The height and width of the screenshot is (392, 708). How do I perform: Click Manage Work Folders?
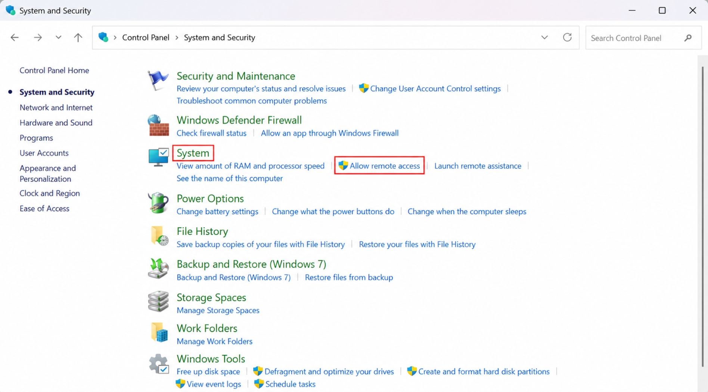pyautogui.click(x=214, y=341)
